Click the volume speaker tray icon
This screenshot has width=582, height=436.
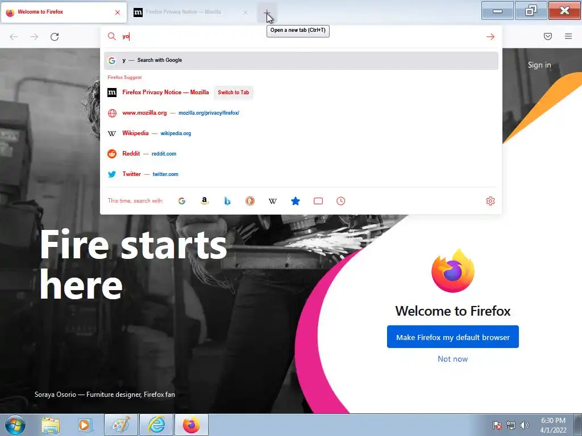(x=525, y=425)
